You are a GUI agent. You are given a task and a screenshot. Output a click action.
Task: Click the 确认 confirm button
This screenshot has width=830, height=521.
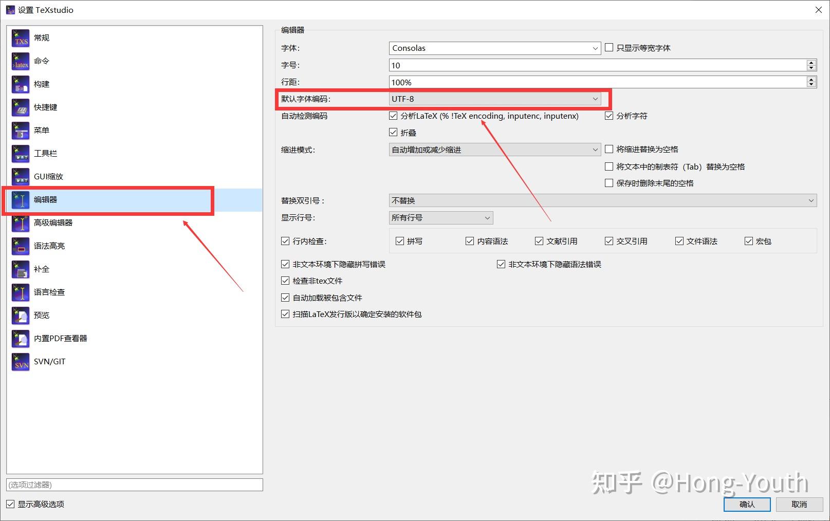pyautogui.click(x=746, y=504)
